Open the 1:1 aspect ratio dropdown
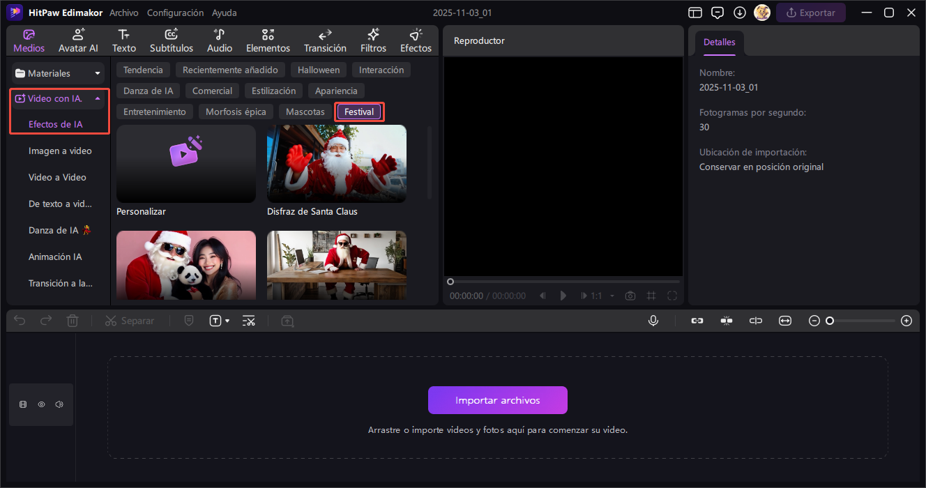Viewport: 926px width, 488px height. click(x=612, y=296)
